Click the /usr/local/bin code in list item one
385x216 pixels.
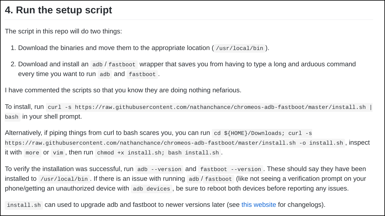pos(240,48)
